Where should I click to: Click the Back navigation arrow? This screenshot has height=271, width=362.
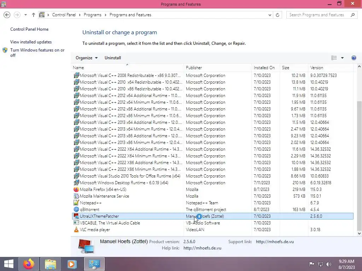[7, 15]
